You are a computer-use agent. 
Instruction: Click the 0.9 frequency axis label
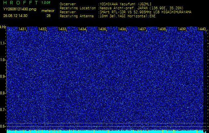(3, 76)
